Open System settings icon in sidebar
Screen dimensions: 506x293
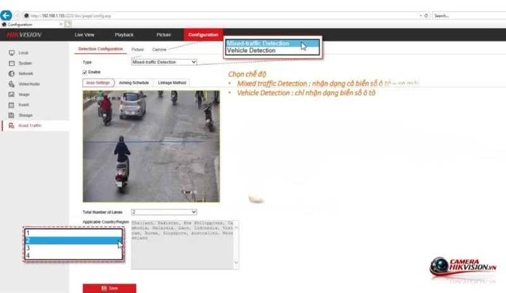point(11,63)
